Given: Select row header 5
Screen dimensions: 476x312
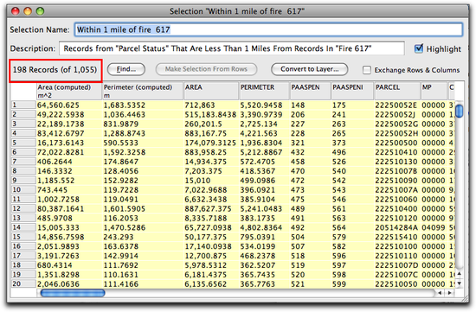Looking at the screenshot, I should [23, 143].
